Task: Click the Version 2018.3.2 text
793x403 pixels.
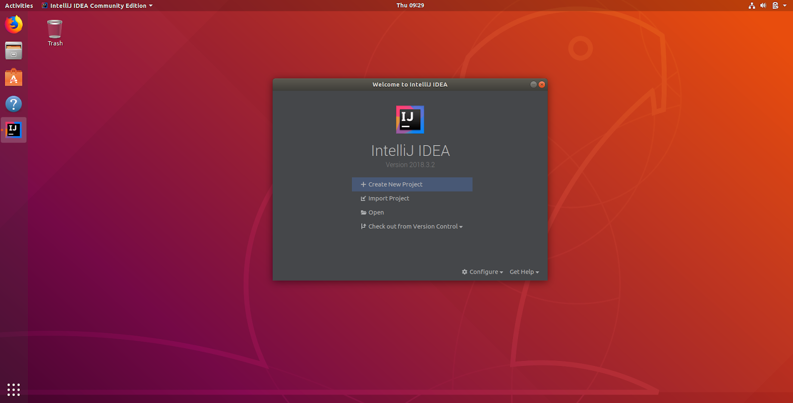Action: [x=410, y=165]
